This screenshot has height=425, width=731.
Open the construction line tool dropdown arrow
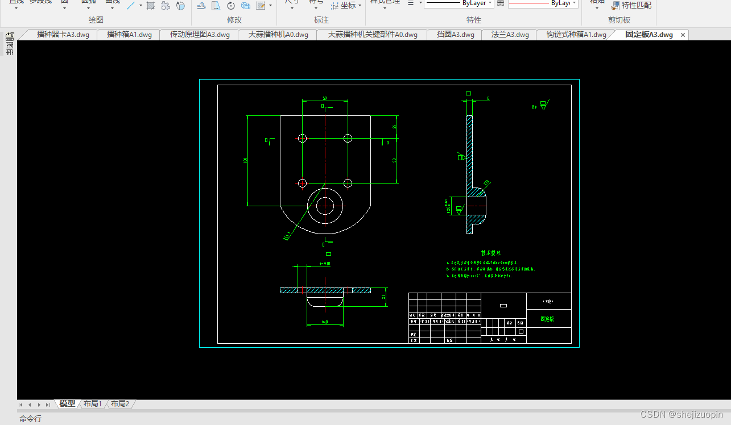[141, 6]
